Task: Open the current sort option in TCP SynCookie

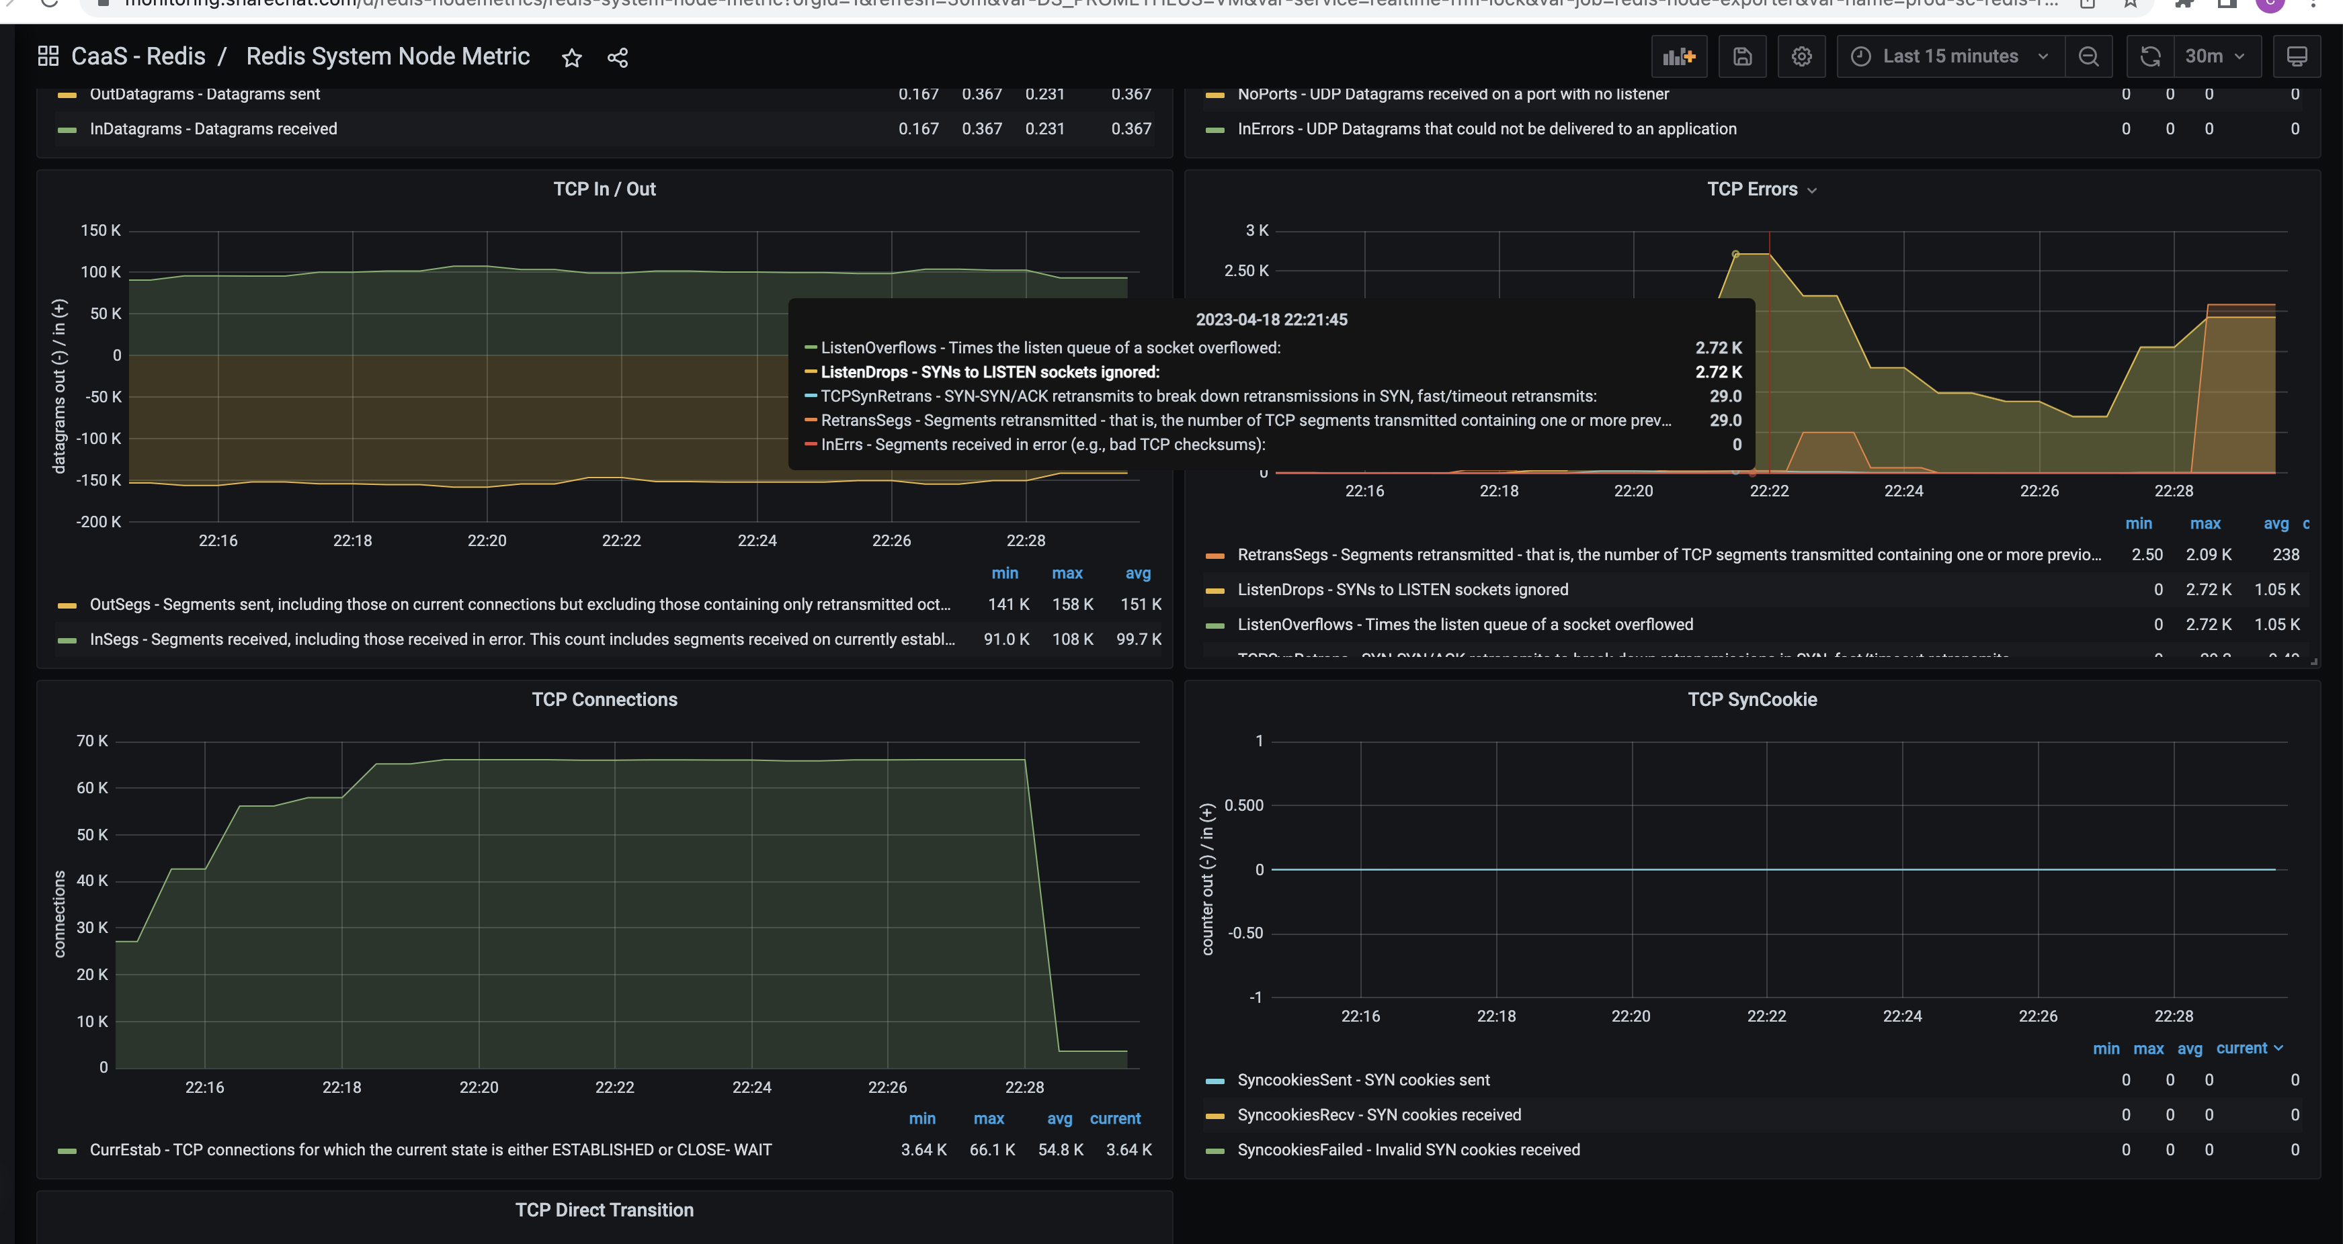Action: coord(2248,1048)
